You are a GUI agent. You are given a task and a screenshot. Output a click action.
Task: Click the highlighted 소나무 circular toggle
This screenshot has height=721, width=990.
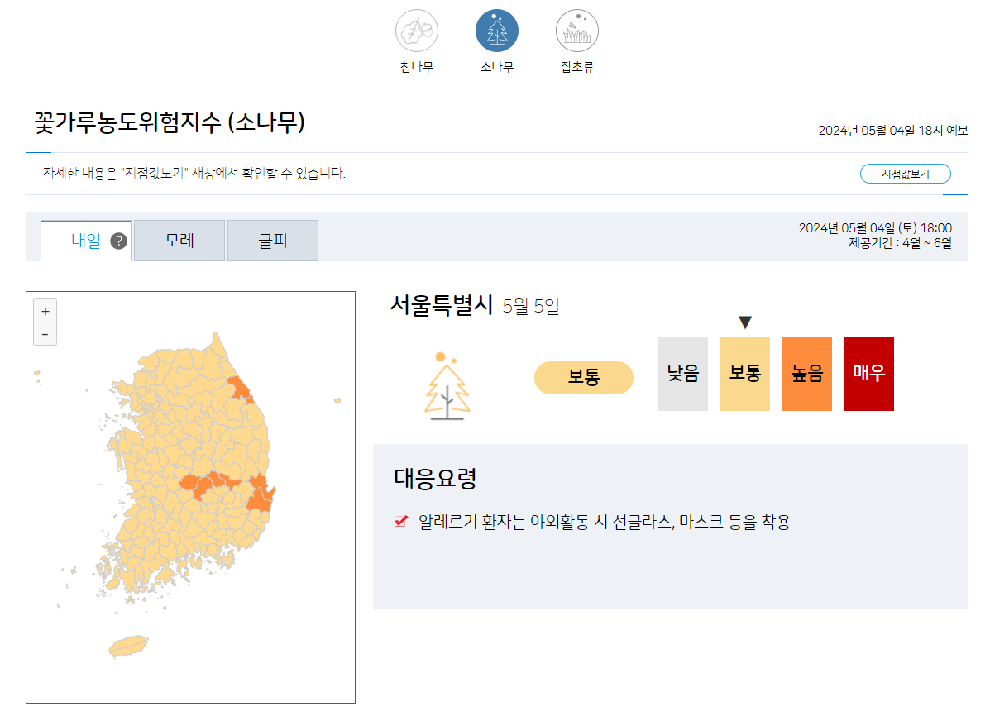click(496, 30)
